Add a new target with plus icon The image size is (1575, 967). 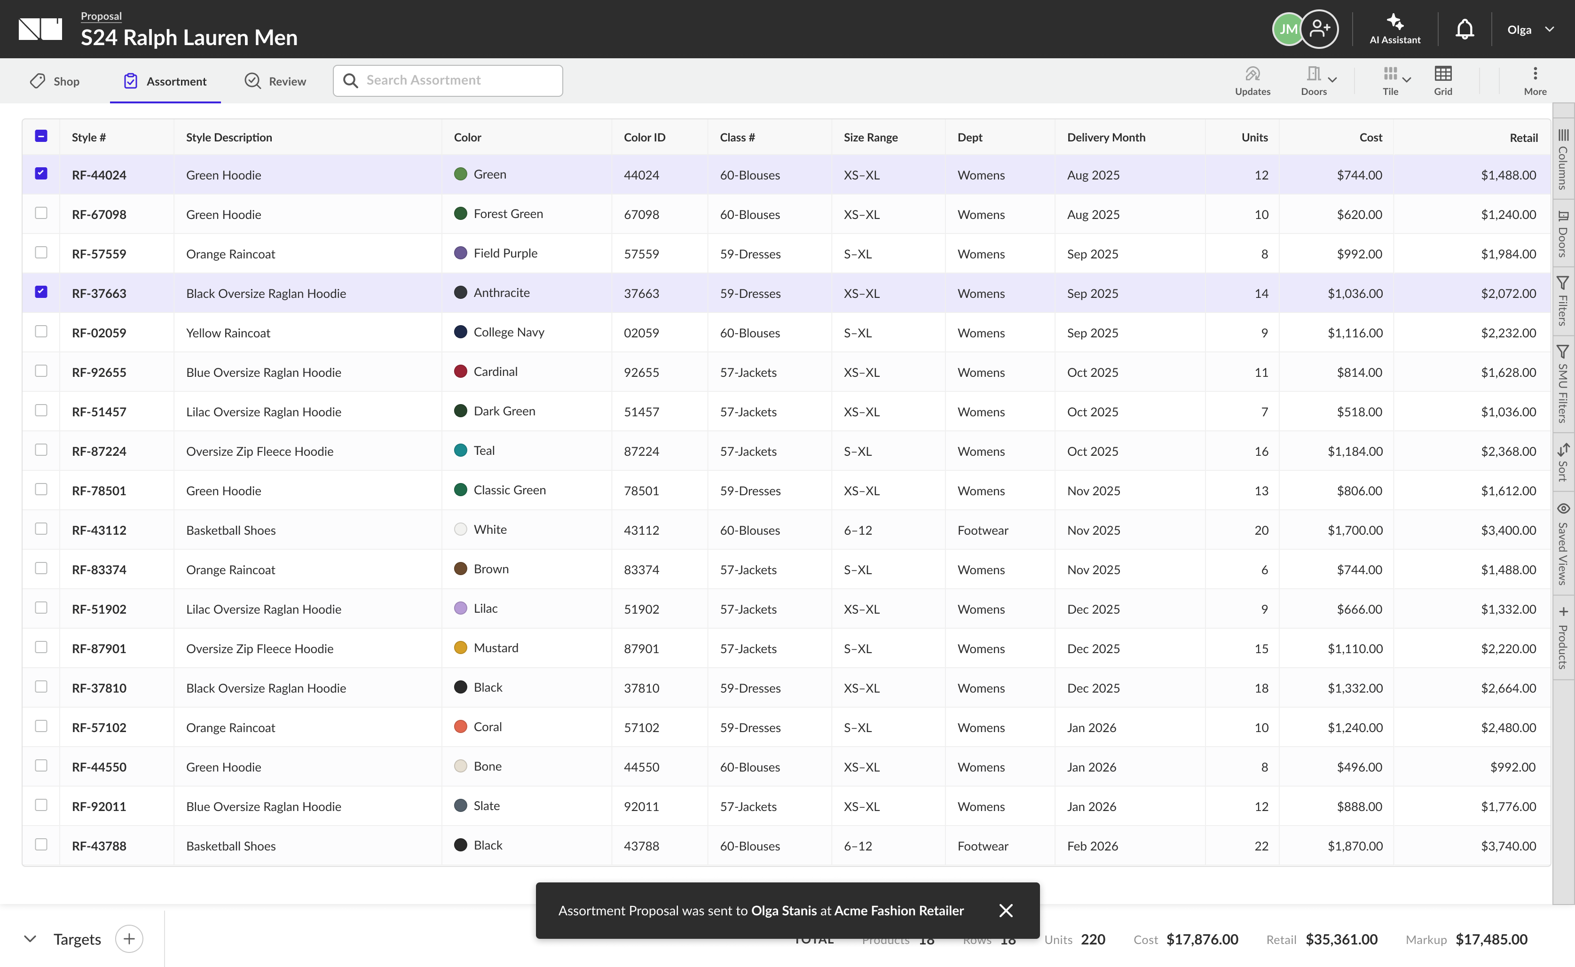[129, 939]
